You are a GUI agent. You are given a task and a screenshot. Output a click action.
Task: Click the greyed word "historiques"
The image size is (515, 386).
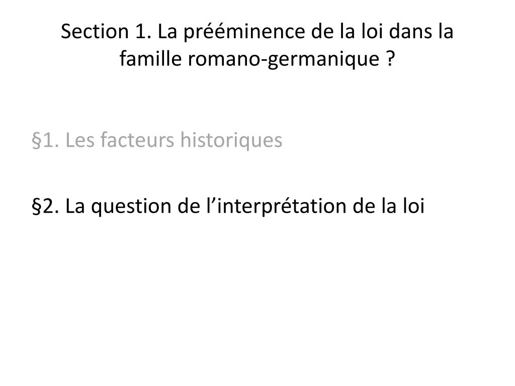pos(231,141)
